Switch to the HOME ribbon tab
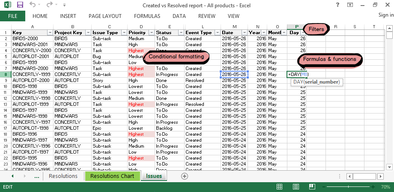Image resolution: width=394 pixels, height=192 pixels. [40, 16]
